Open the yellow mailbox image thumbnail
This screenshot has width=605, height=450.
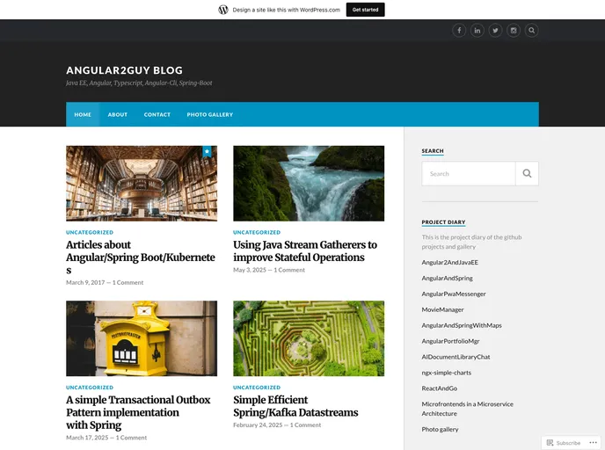point(142,338)
